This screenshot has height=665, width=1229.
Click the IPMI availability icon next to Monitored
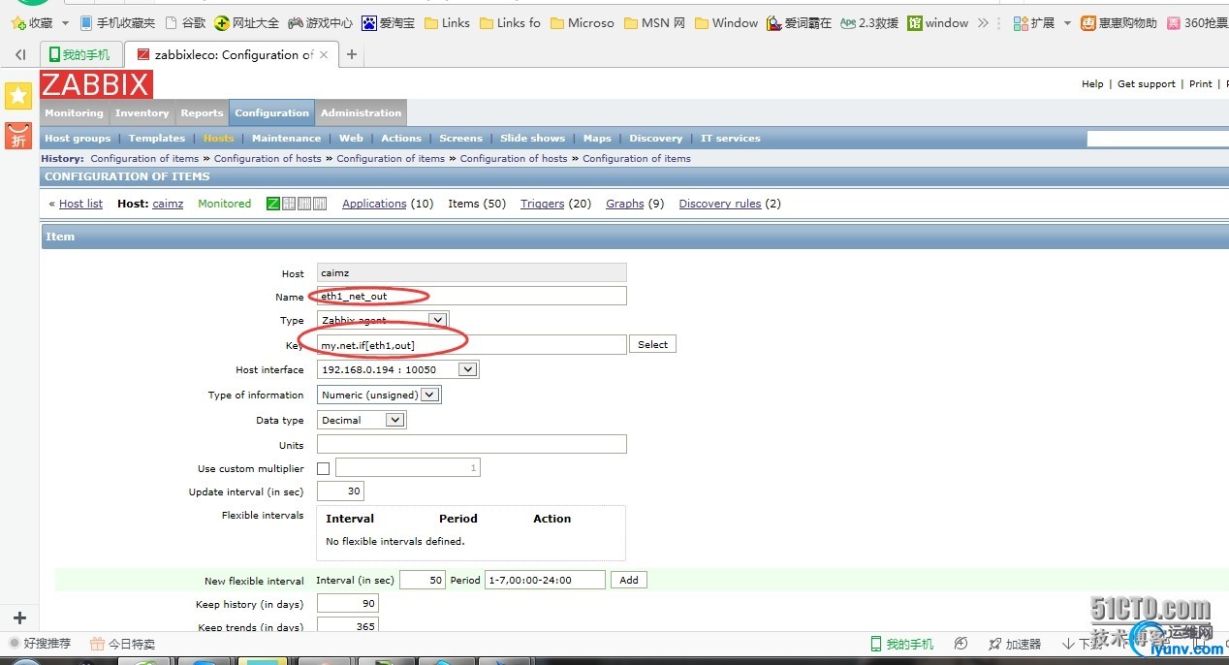tap(320, 204)
